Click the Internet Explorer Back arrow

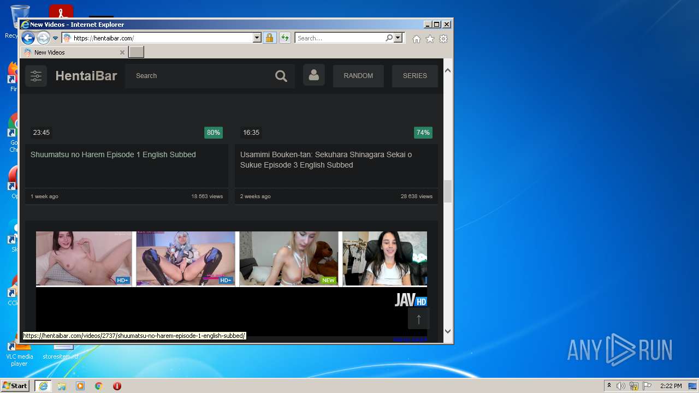tap(28, 38)
